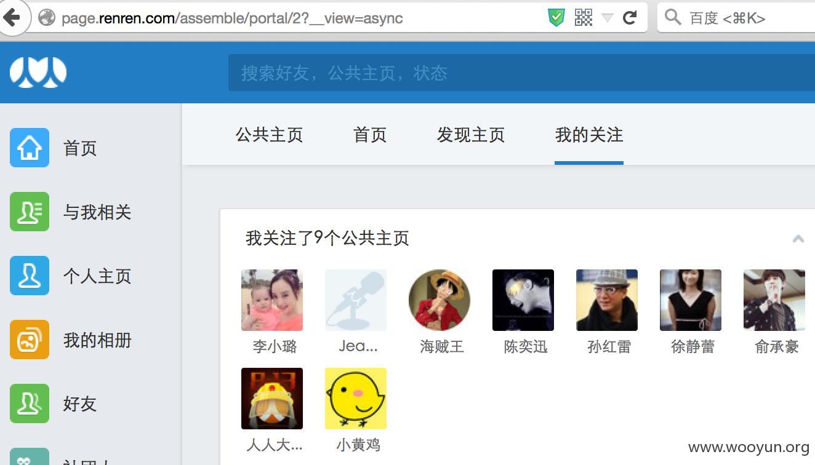Open 李小璐 page avatar
This screenshot has height=465, width=815.
[x=272, y=300]
